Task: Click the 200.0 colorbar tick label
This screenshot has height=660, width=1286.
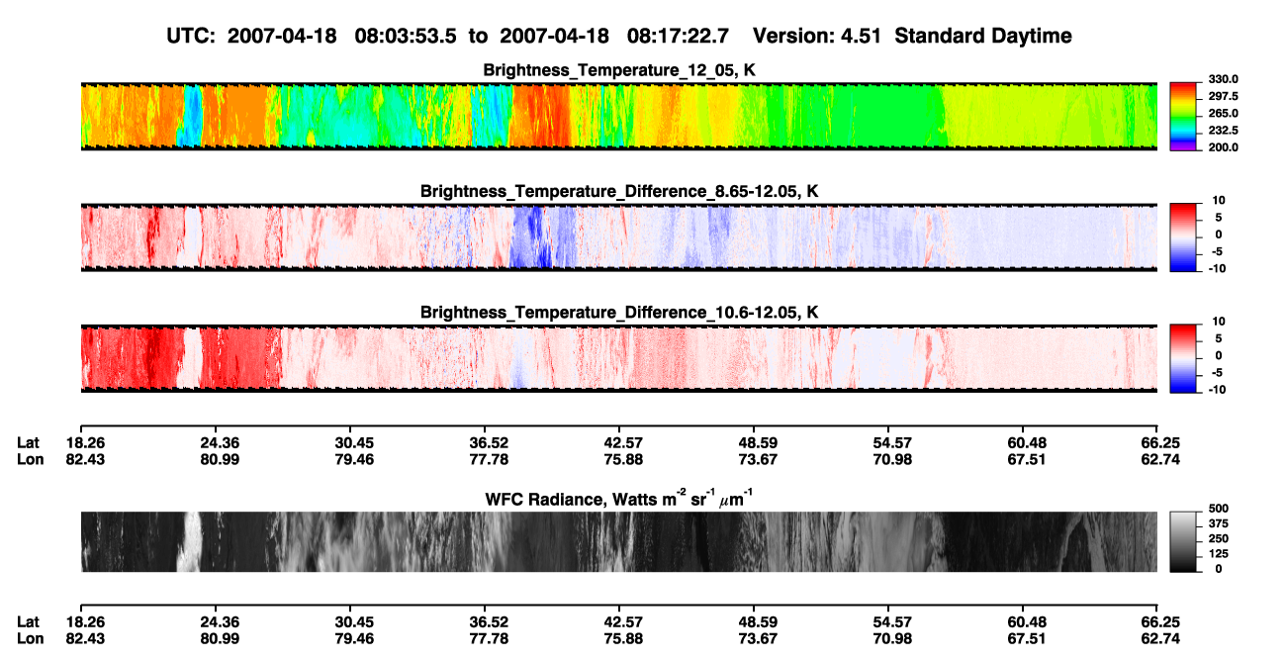Action: click(1223, 147)
